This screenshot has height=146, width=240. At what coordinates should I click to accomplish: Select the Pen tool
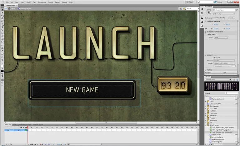(2, 24)
